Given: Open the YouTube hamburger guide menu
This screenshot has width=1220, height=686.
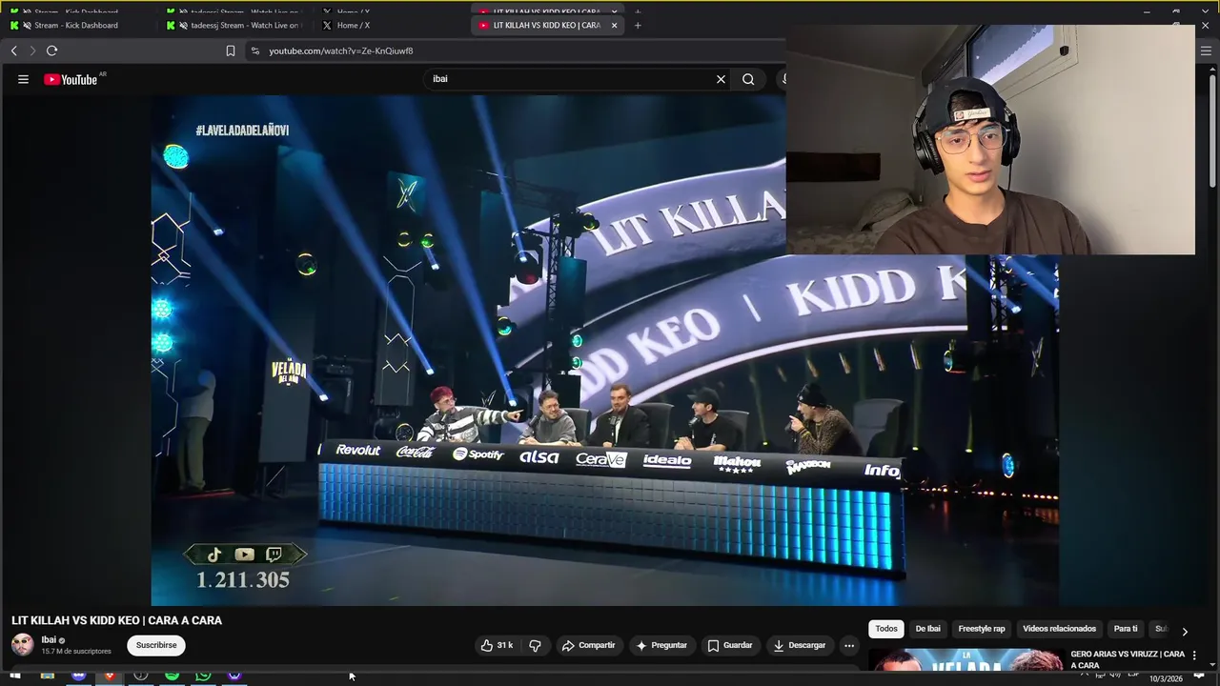Looking at the screenshot, I should [x=23, y=79].
